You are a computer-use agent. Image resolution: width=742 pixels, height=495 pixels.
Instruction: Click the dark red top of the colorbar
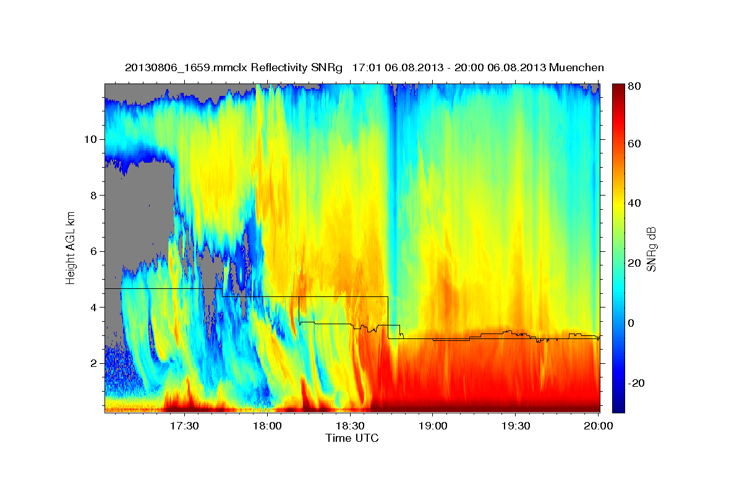[x=618, y=88]
